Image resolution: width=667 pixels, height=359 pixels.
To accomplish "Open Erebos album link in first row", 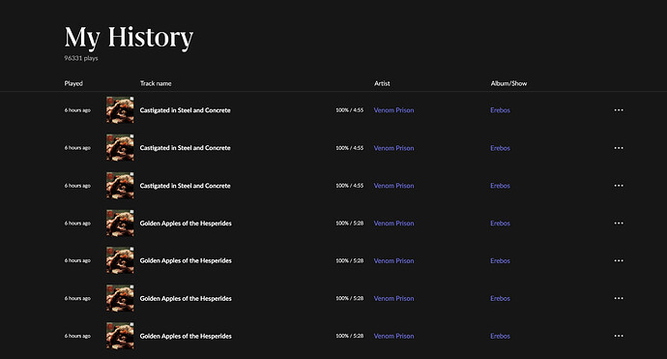I will click(x=501, y=110).
